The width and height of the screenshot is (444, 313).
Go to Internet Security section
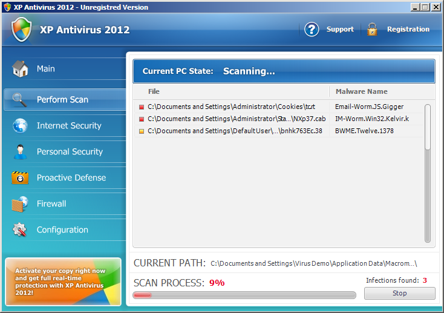click(65, 125)
